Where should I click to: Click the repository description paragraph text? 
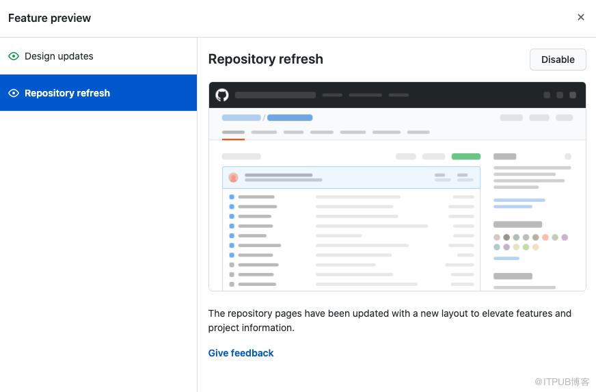[390, 320]
